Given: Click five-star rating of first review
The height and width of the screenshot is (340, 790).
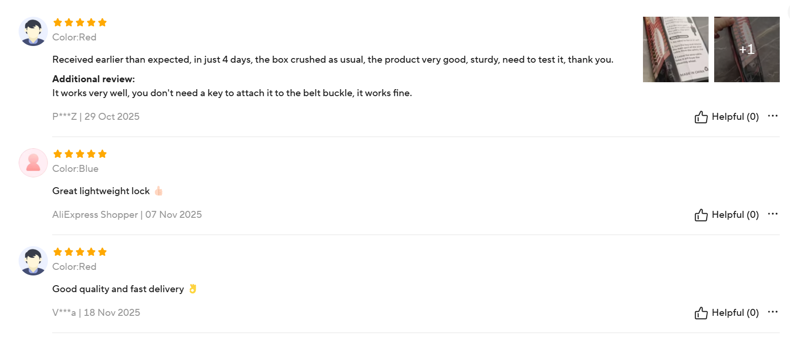Looking at the screenshot, I should click(80, 22).
